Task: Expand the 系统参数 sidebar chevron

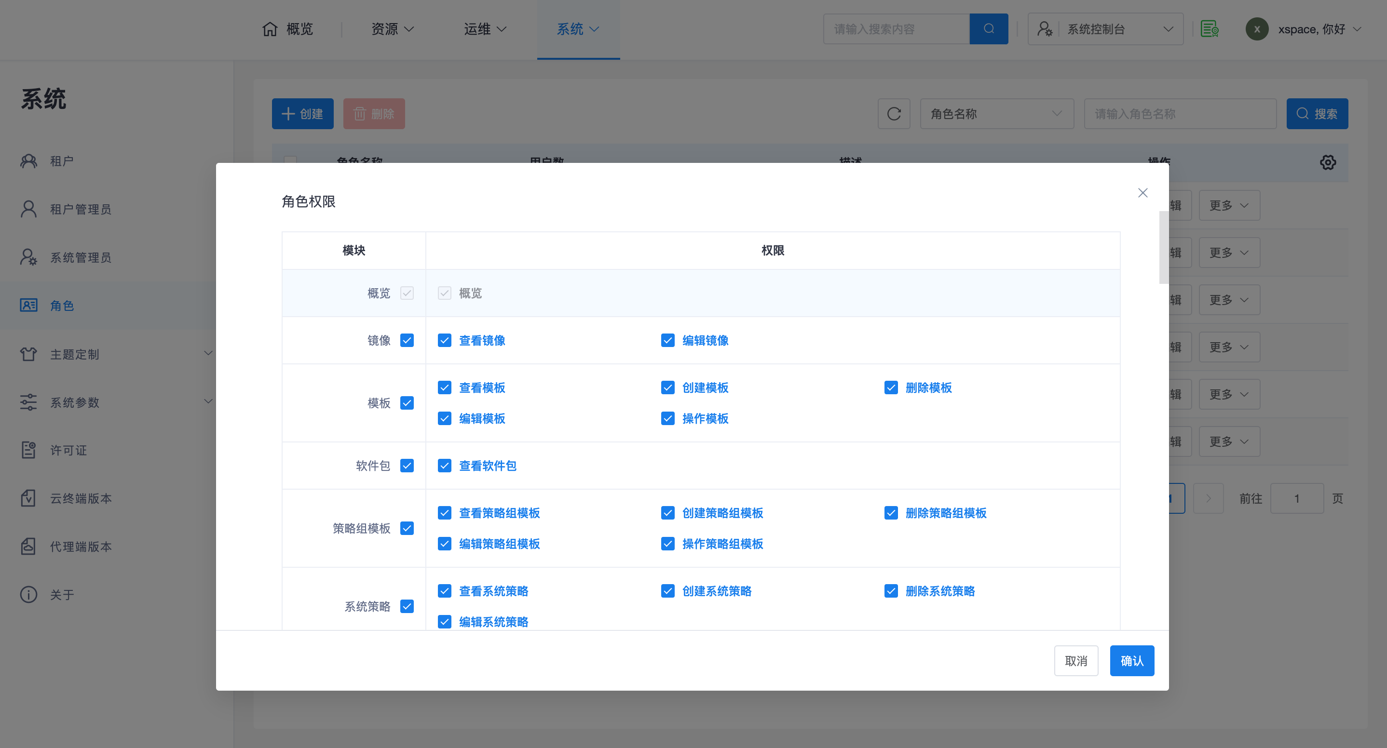Action: (x=208, y=401)
